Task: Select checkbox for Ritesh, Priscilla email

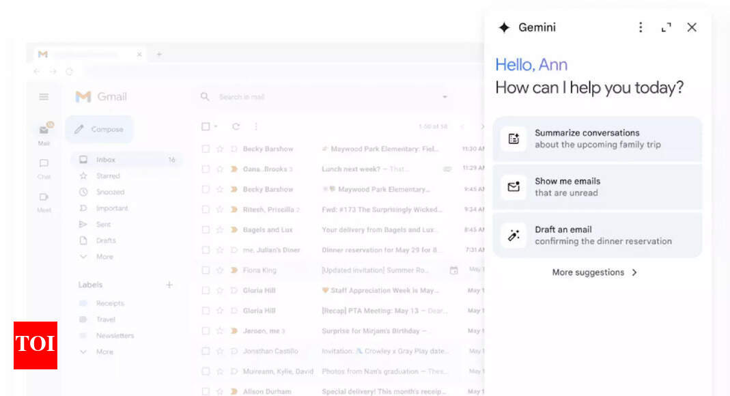Action: (206, 210)
